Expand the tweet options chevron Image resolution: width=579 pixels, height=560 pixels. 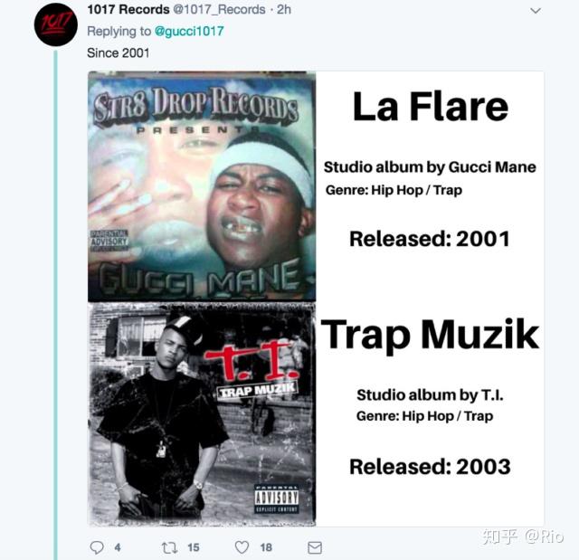click(x=536, y=11)
